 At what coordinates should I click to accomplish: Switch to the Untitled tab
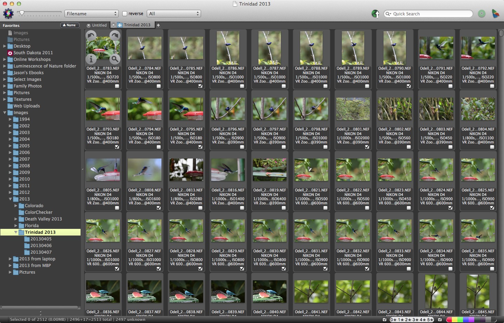pyautogui.click(x=99, y=25)
